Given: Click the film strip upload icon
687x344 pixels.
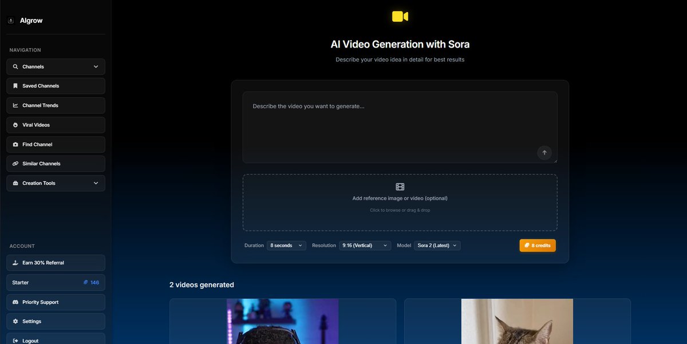Looking at the screenshot, I should 400,187.
